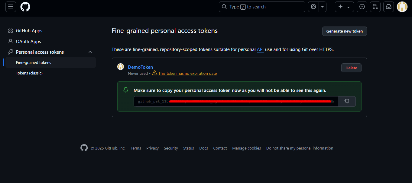412x183 pixels.
Task: Expand the Copilot dropdown arrow
Action: [323, 7]
